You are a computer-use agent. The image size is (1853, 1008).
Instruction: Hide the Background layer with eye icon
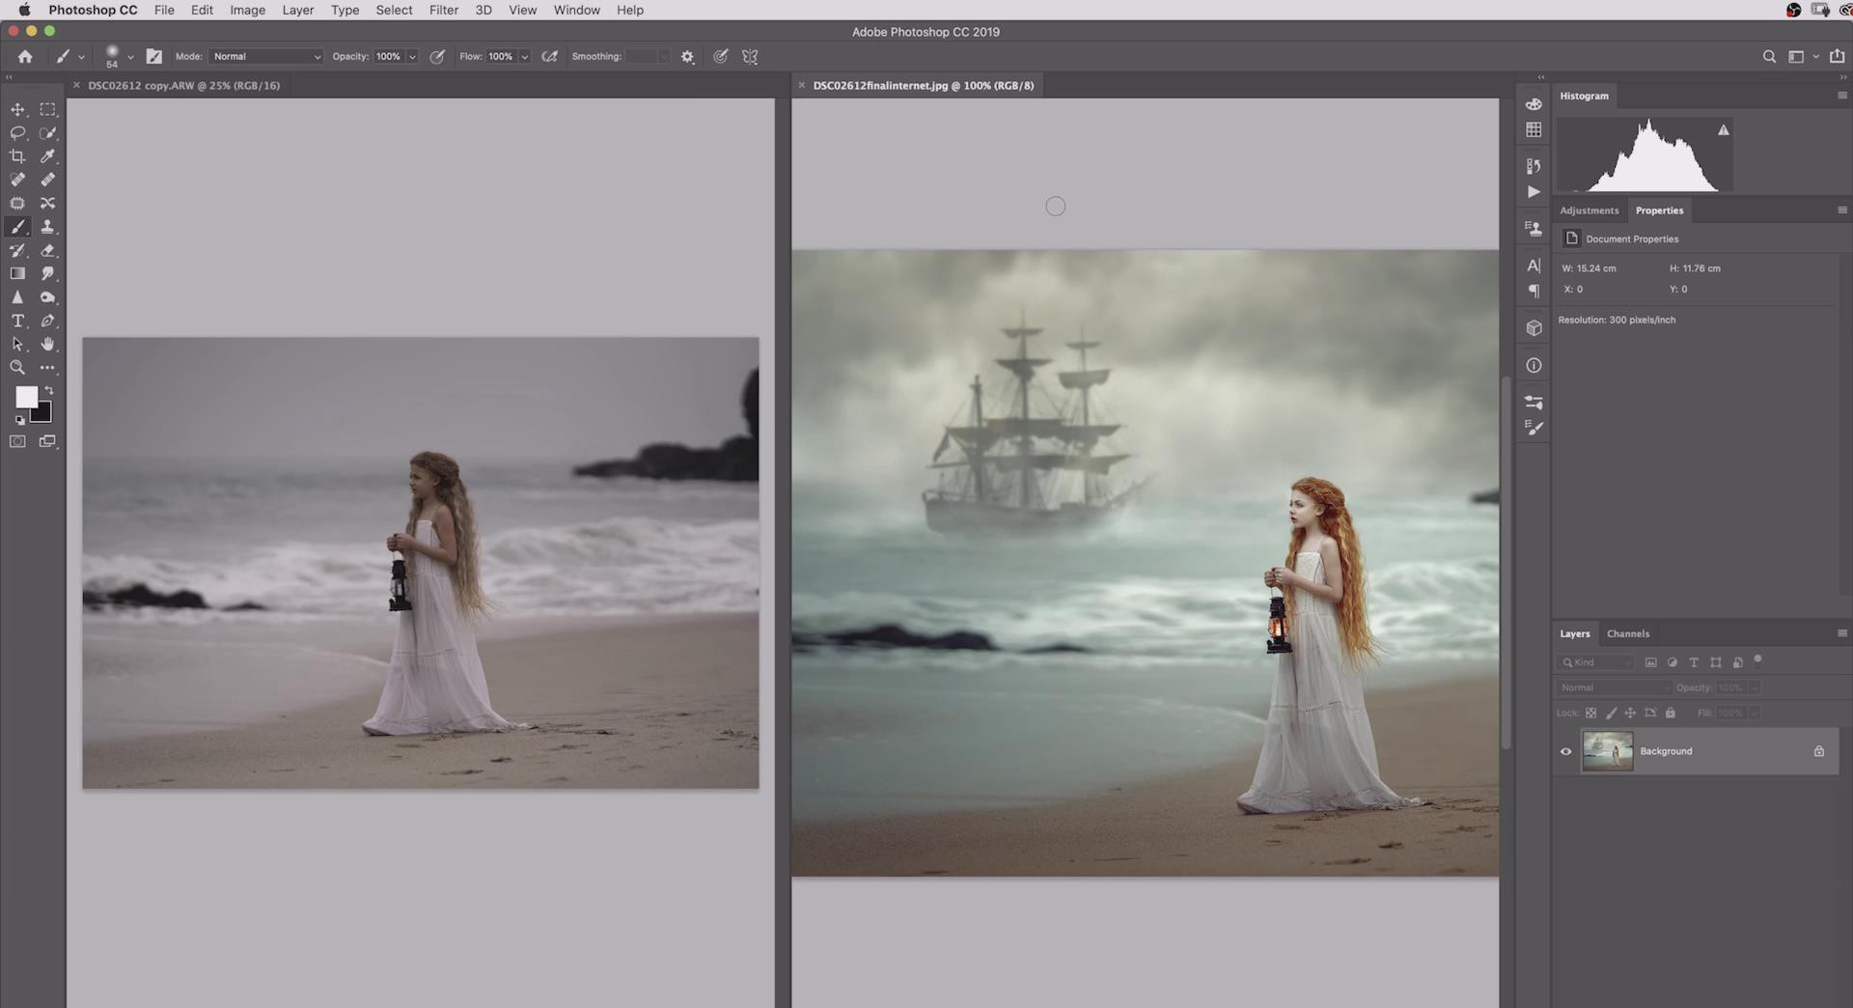click(x=1565, y=751)
